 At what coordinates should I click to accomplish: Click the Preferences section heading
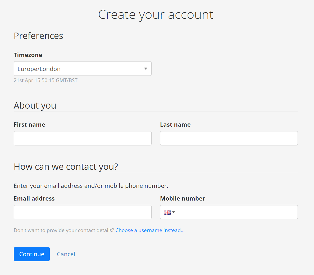[38, 36]
